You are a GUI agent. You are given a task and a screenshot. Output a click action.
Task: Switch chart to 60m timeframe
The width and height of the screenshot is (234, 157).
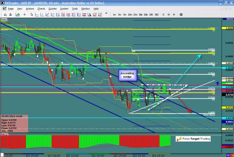click(x=145, y=14)
